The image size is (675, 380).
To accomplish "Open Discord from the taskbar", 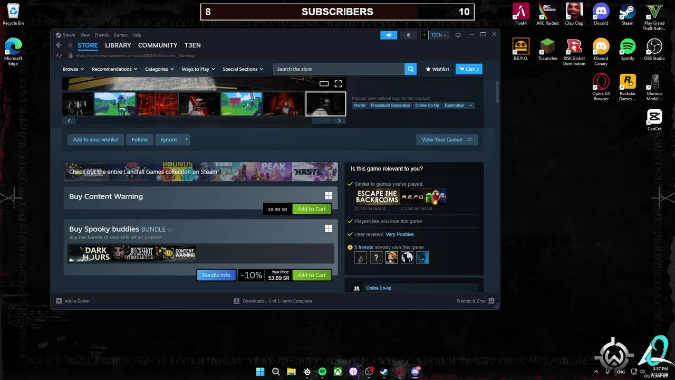I will coord(415,372).
